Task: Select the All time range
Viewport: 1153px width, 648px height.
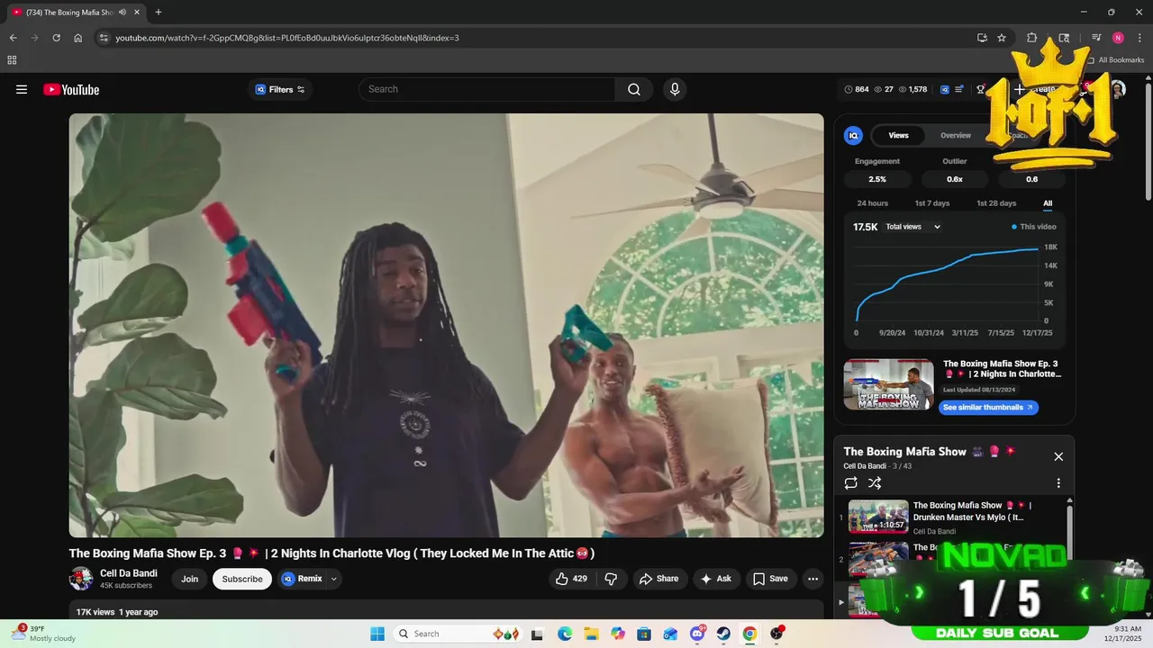Action: (x=1048, y=203)
